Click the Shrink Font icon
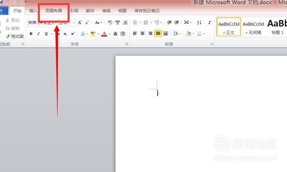The image size is (287, 172). (x=87, y=22)
